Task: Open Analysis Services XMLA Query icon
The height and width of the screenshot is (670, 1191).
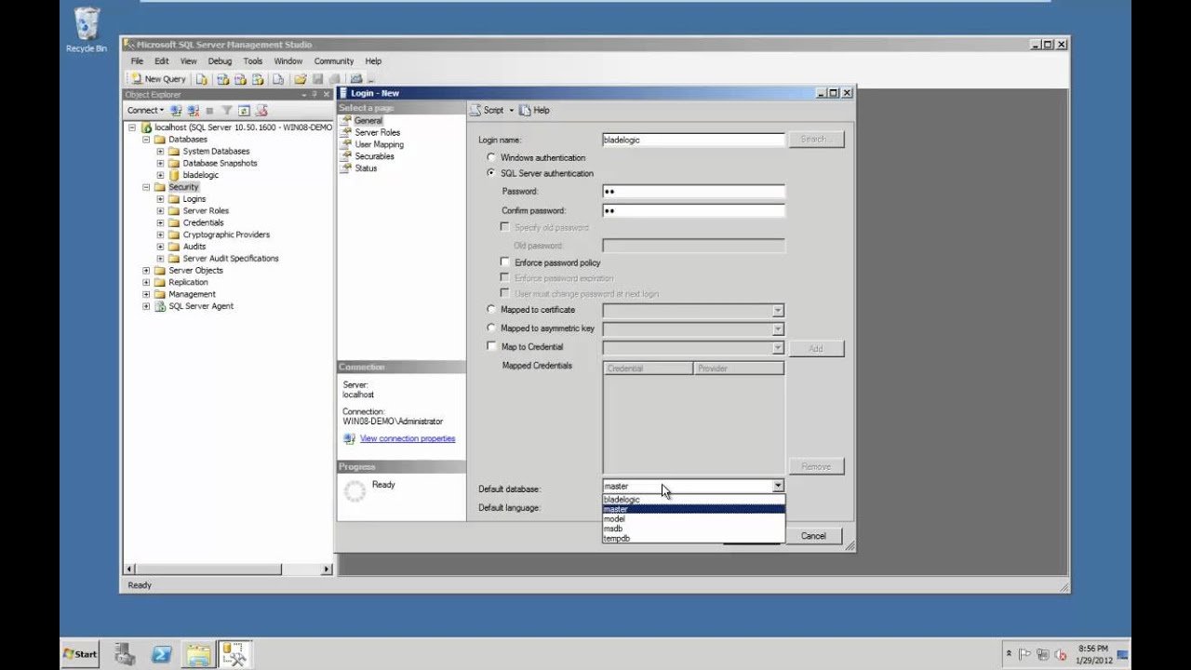Action: tap(258, 79)
